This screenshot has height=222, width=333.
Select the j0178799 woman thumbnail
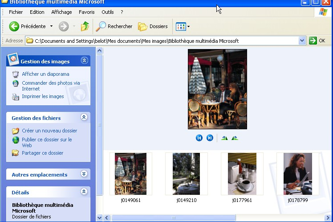298,174
